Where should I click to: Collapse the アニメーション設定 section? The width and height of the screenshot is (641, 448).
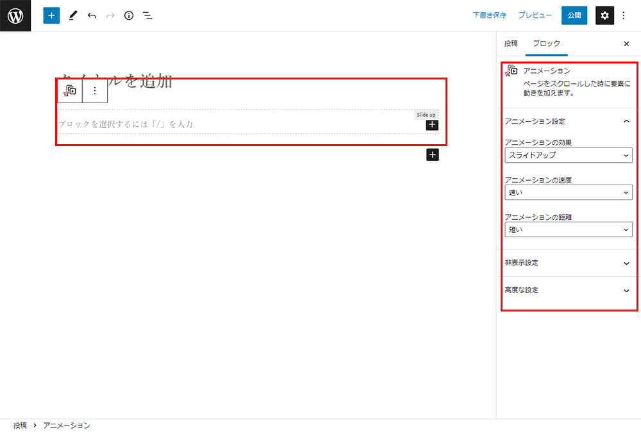(626, 120)
